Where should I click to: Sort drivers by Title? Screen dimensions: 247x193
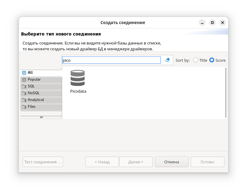196,60
